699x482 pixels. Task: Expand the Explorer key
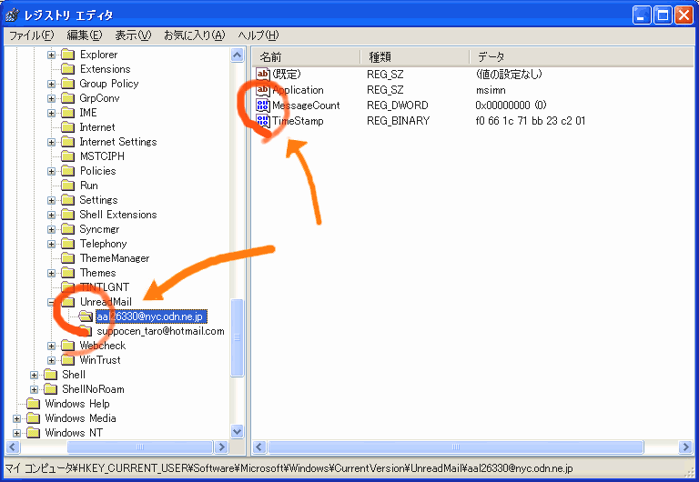click(51, 55)
